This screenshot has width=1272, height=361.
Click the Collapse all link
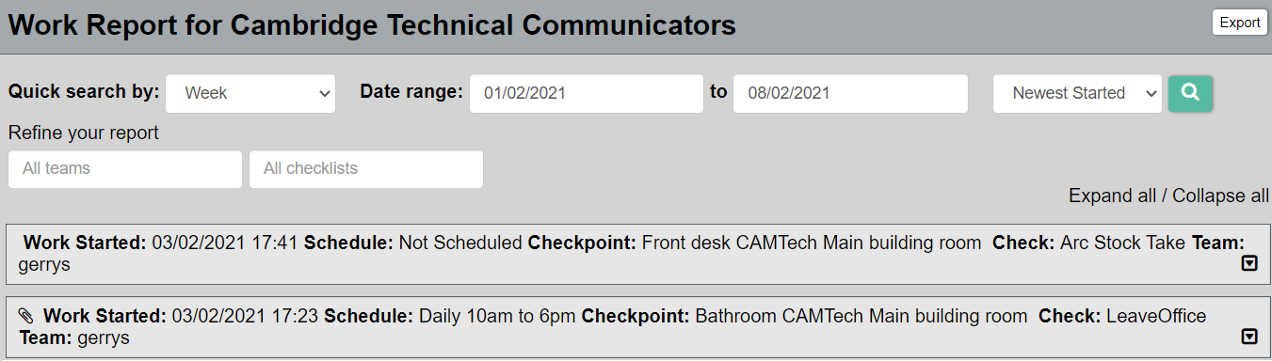pyautogui.click(x=1221, y=196)
